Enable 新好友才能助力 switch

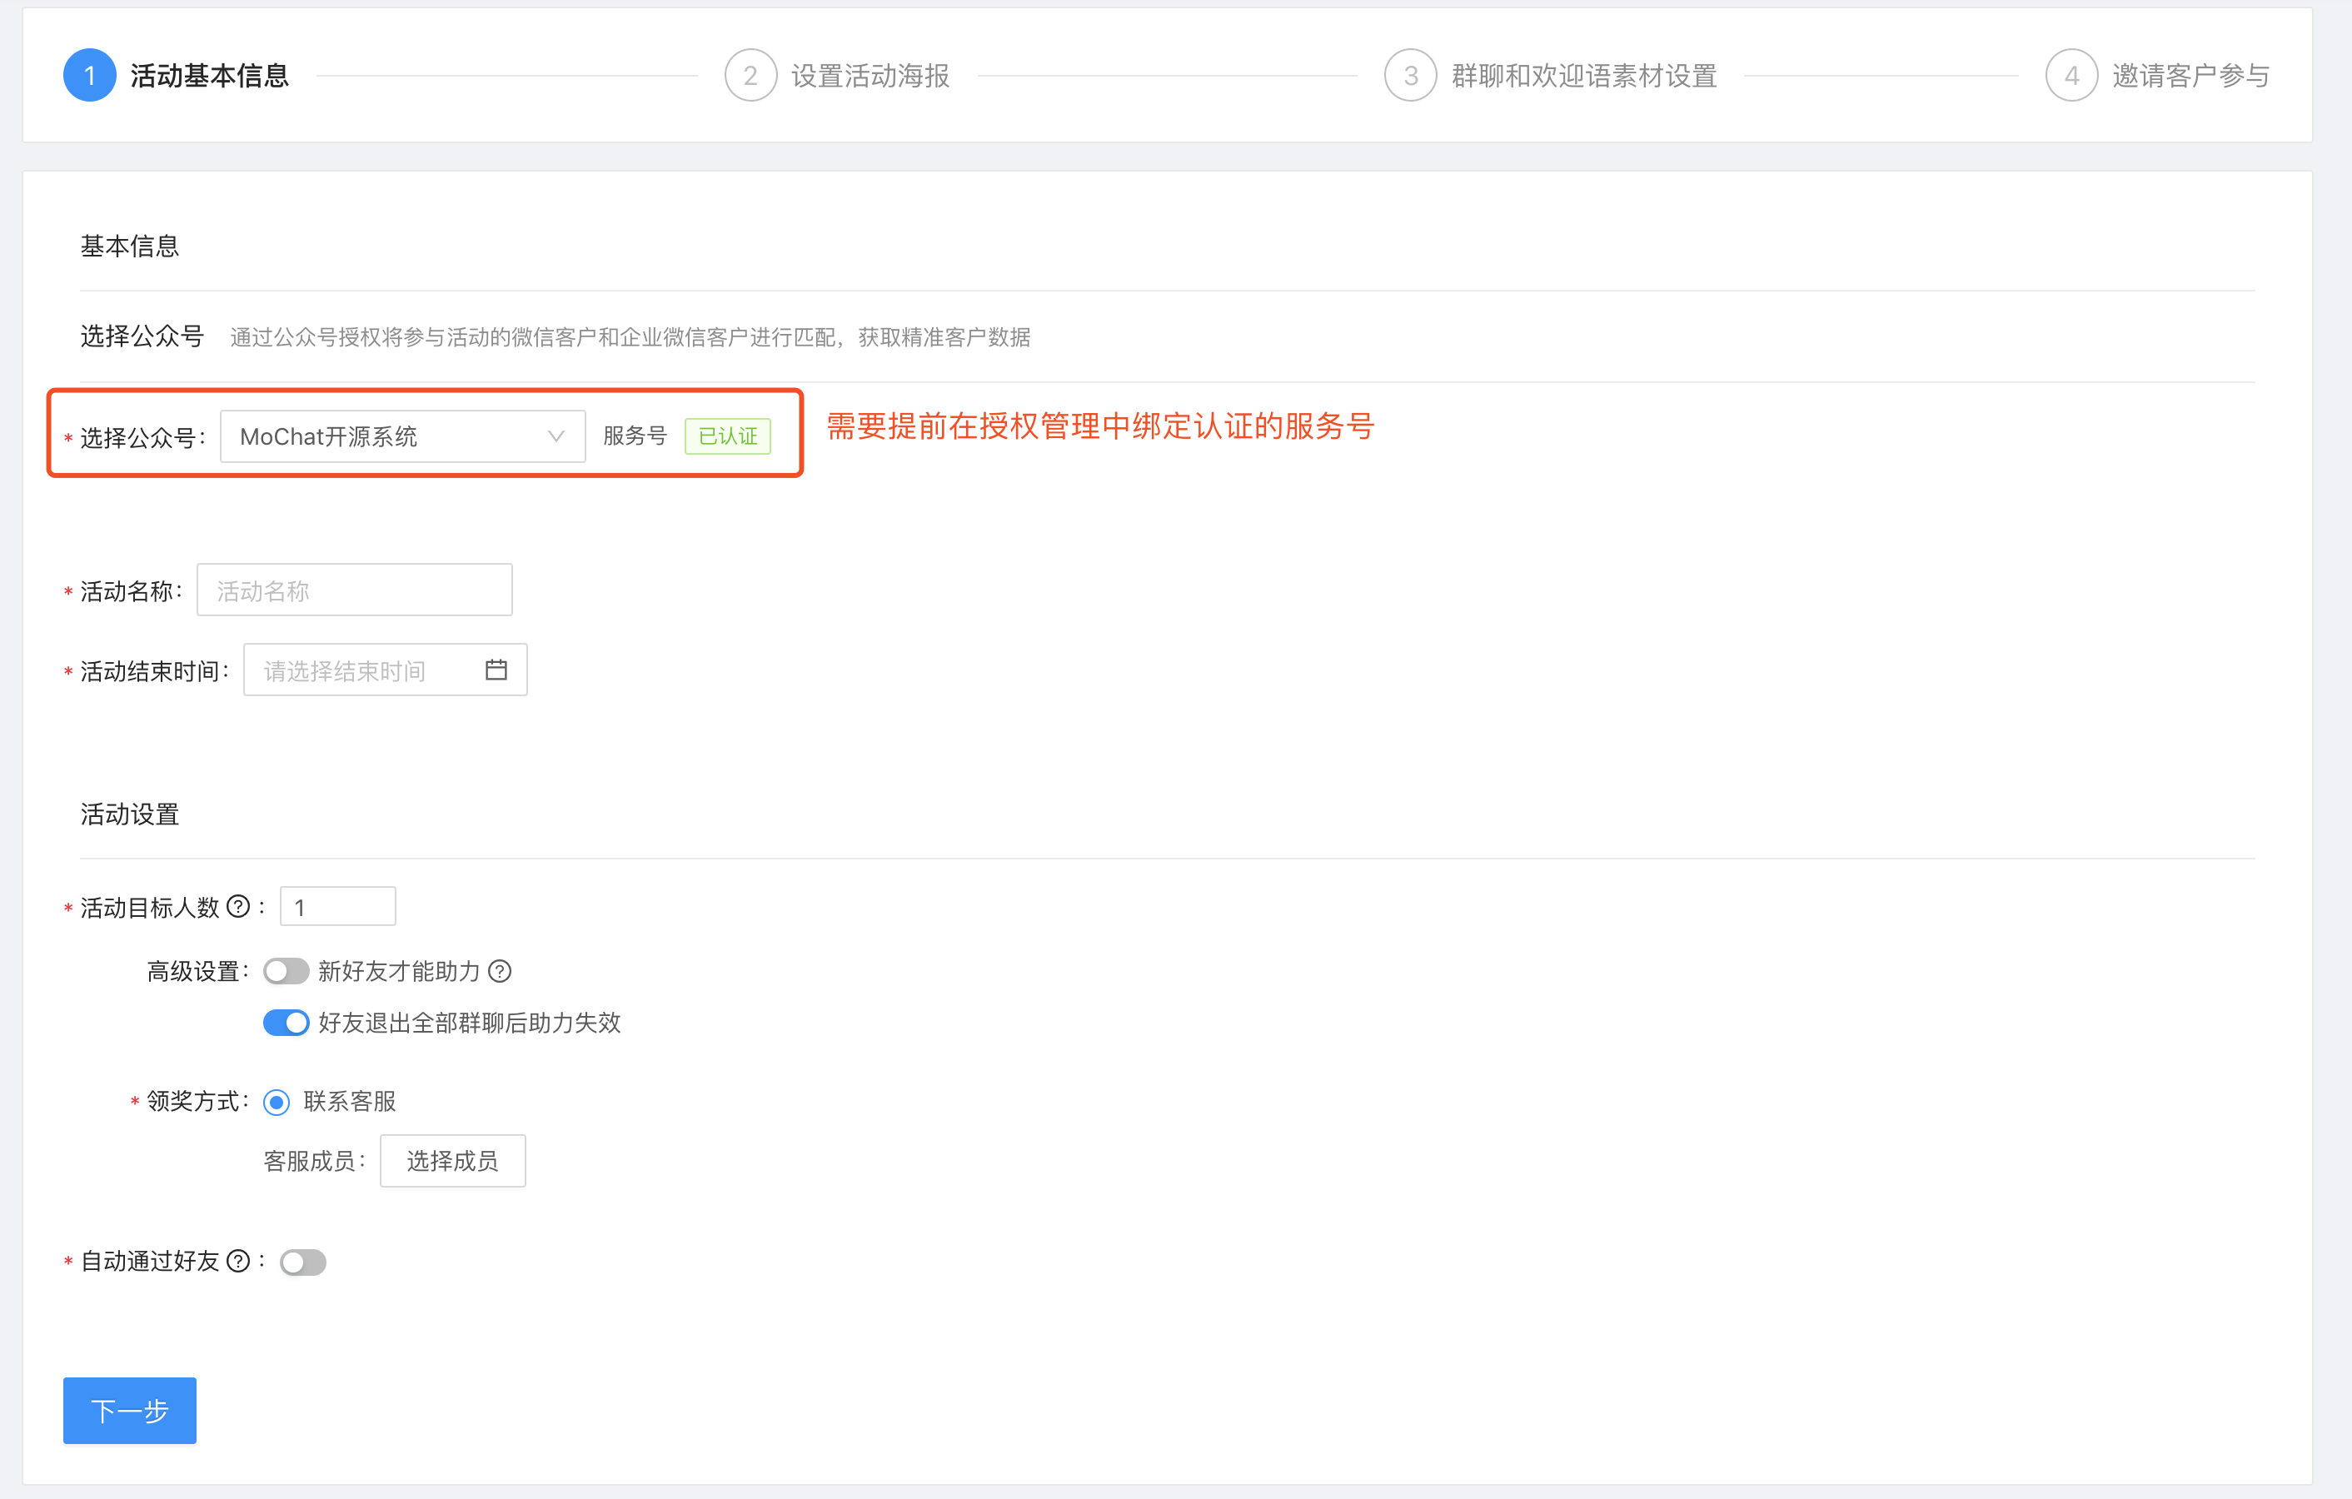(x=287, y=972)
